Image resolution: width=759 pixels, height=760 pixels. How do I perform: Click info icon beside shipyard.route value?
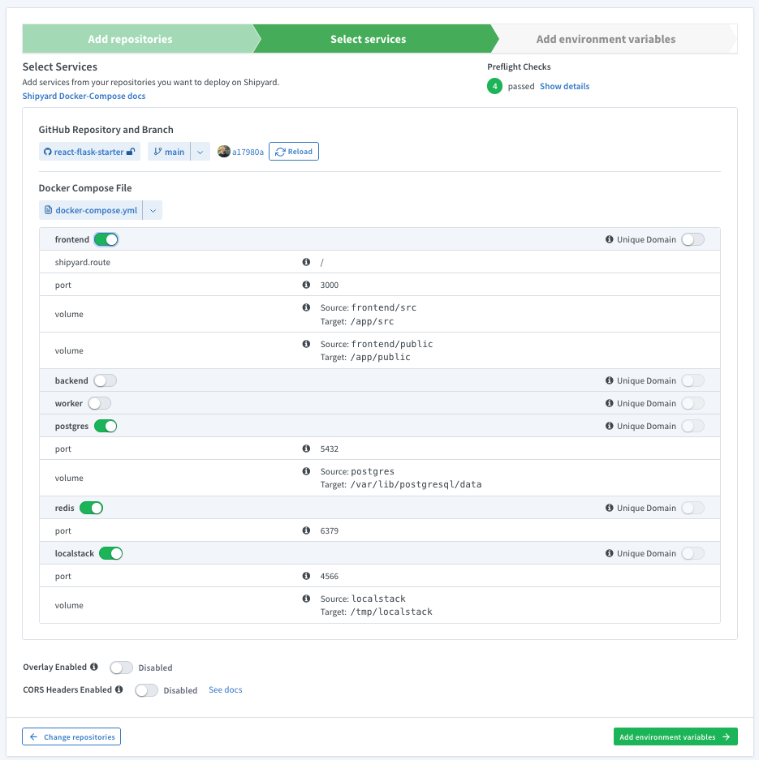tap(306, 262)
